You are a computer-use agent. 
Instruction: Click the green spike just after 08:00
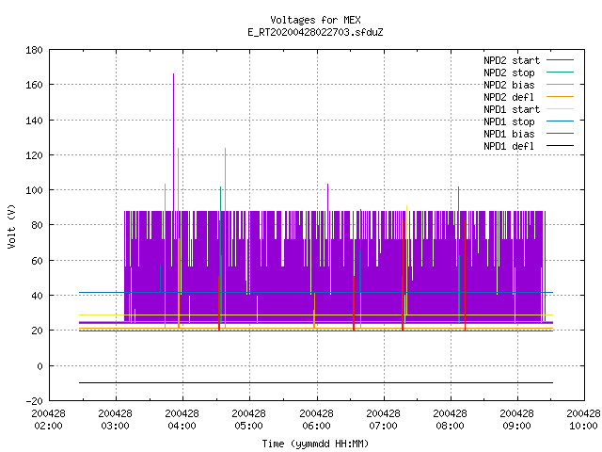pos(459,253)
